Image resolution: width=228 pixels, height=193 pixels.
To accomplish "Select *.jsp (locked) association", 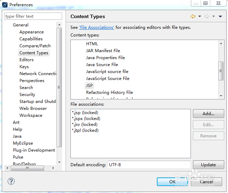I will 85,113.
